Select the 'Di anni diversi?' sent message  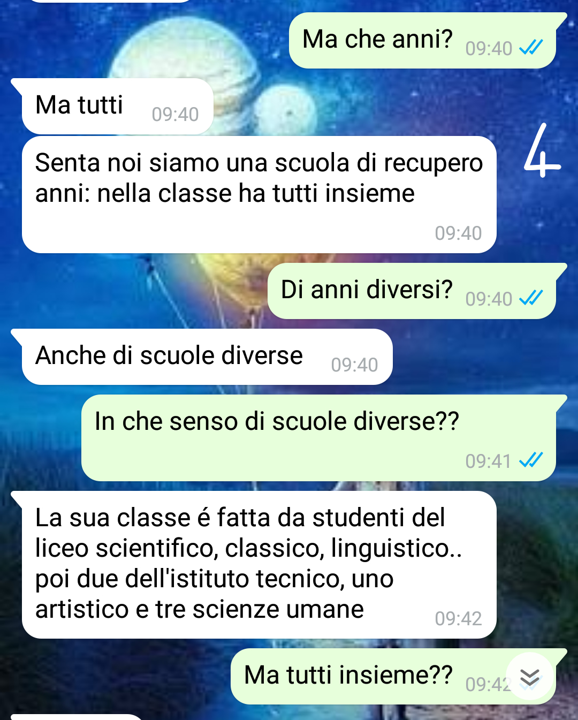(x=412, y=291)
